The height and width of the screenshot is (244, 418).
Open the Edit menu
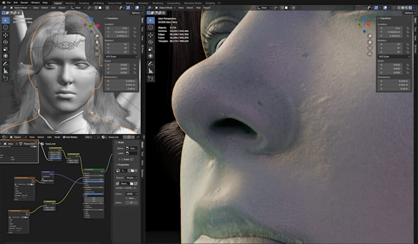coord(15,2)
